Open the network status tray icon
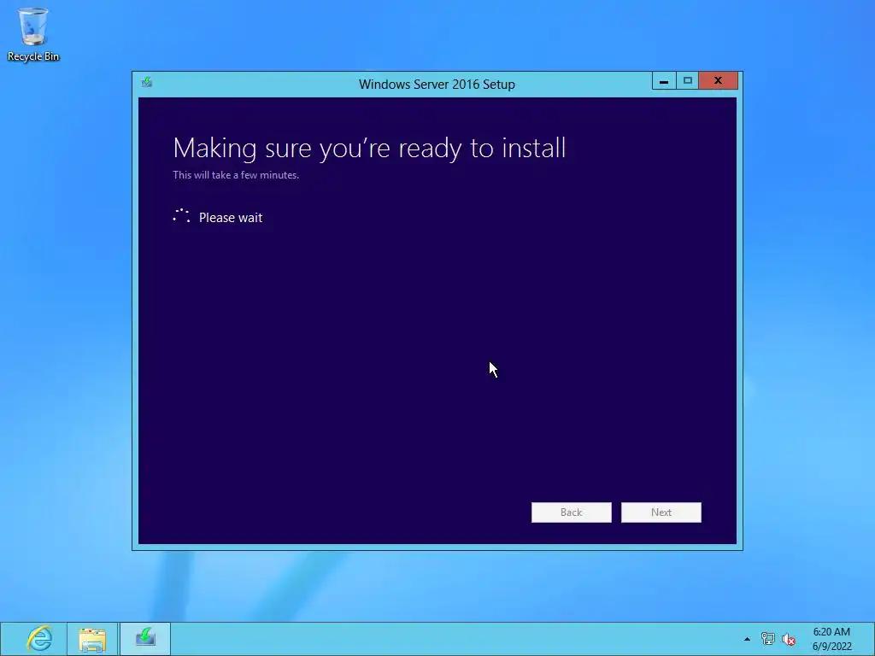The image size is (875, 656). pos(768,639)
